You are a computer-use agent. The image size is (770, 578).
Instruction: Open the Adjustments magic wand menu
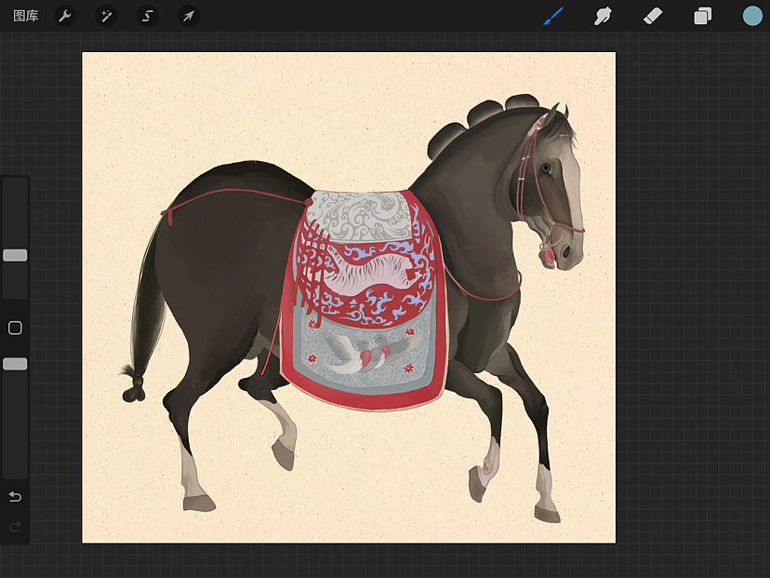coord(106,16)
